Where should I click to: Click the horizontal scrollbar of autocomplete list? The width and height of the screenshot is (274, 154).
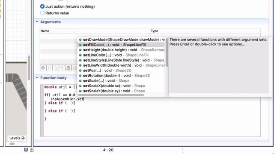tap(111, 95)
